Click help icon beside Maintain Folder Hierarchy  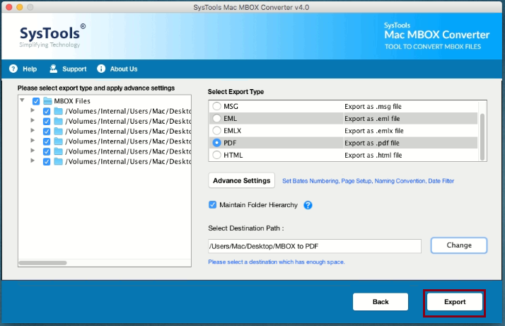pyautogui.click(x=308, y=205)
